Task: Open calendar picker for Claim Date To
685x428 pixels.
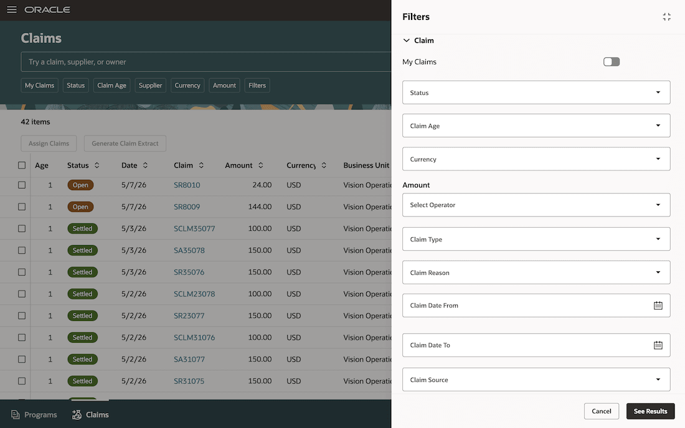Action: [658, 345]
